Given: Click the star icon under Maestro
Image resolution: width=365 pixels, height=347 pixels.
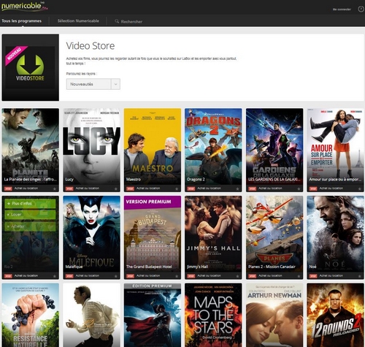Looking at the screenshot, I should point(177,188).
